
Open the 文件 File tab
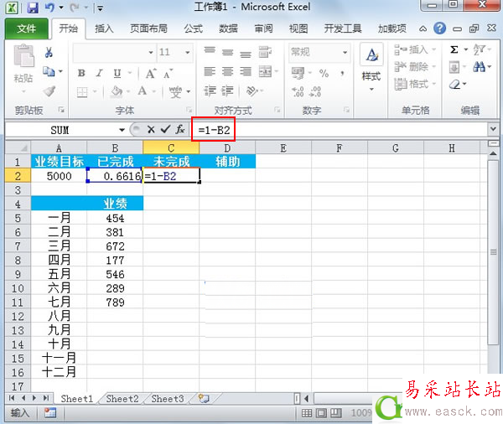pyautogui.click(x=26, y=28)
